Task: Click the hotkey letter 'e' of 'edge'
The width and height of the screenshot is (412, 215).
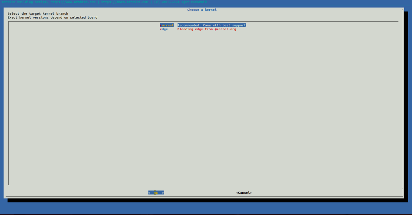Action: point(161,29)
